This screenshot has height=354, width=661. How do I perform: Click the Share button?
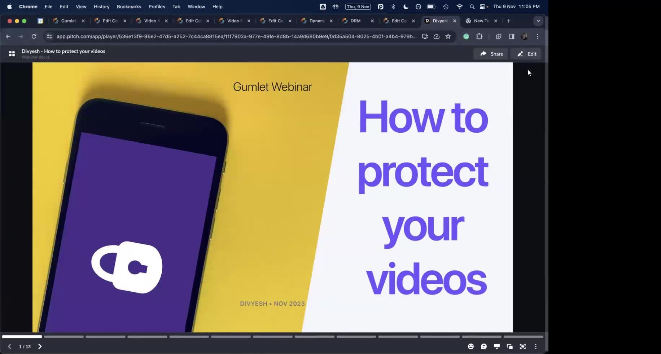tap(491, 54)
